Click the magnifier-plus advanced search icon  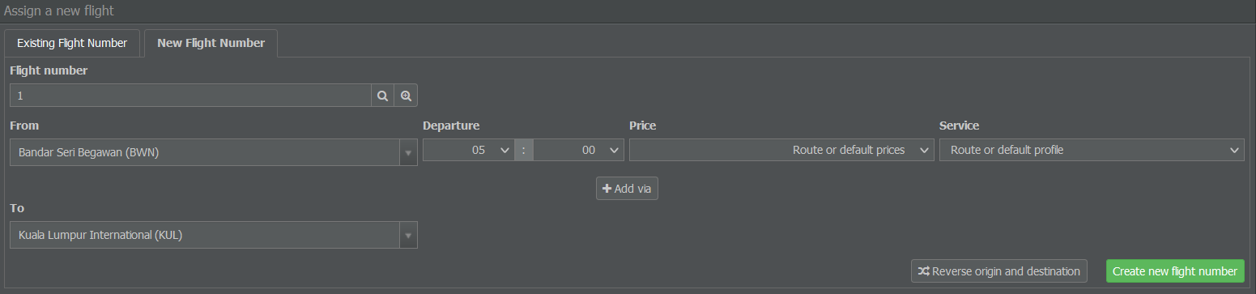tap(407, 96)
